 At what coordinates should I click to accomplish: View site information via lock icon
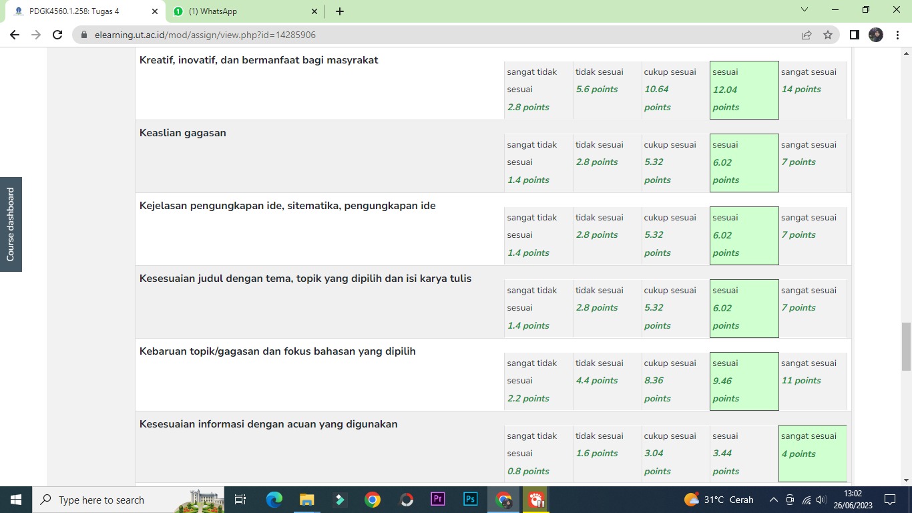(x=84, y=35)
